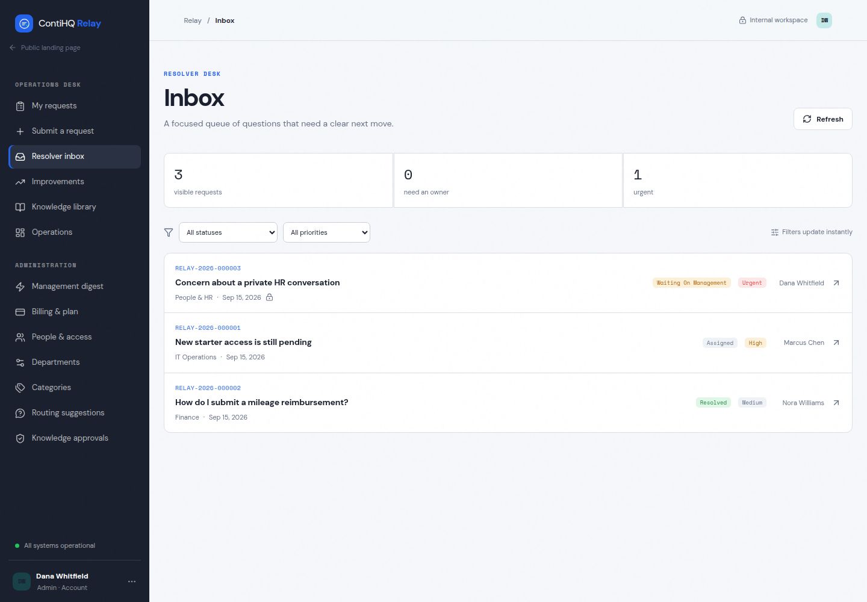Open People & access

click(x=75, y=337)
